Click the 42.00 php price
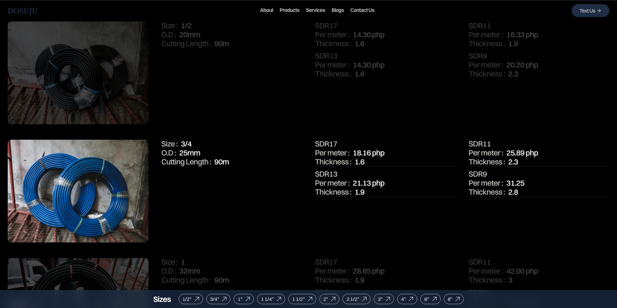The width and height of the screenshot is (617, 308). pyautogui.click(x=522, y=271)
